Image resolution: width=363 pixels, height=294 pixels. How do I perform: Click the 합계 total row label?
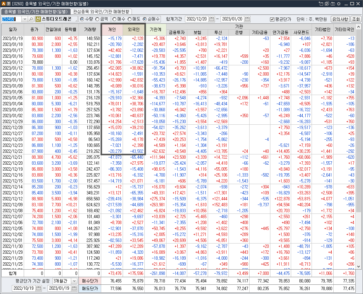13,274
